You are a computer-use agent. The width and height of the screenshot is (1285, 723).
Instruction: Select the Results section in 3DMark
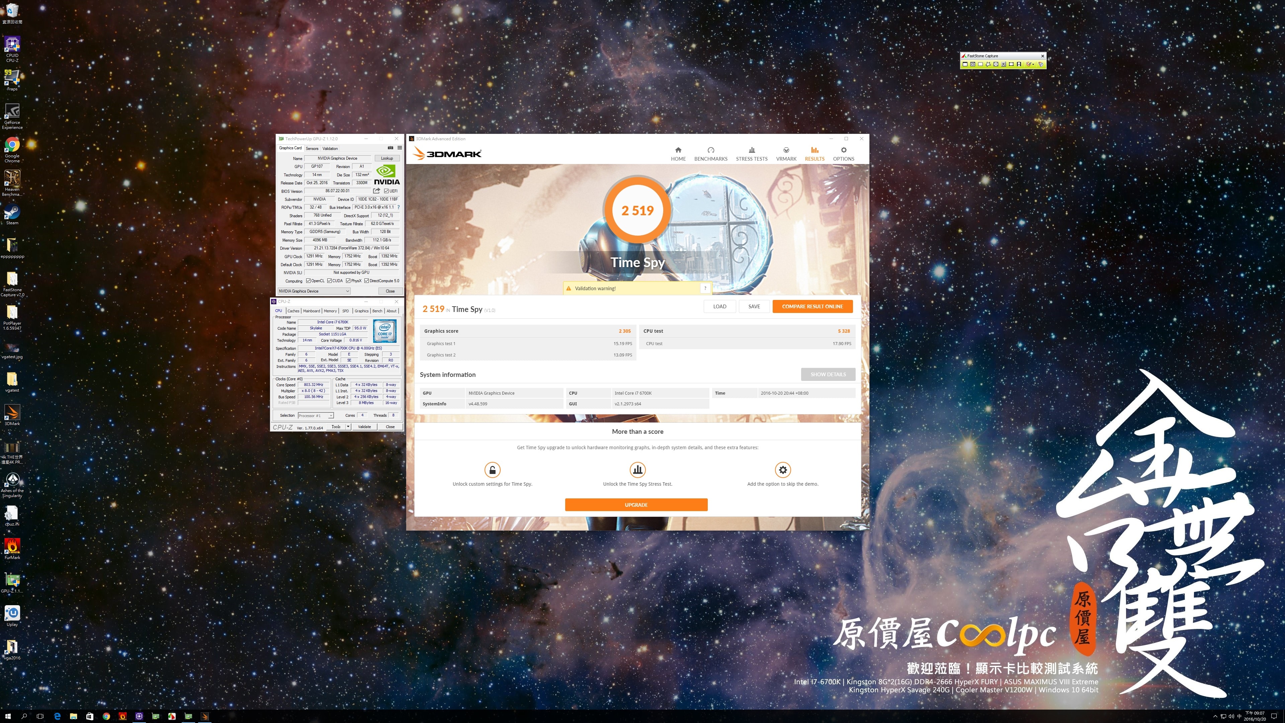tap(815, 154)
